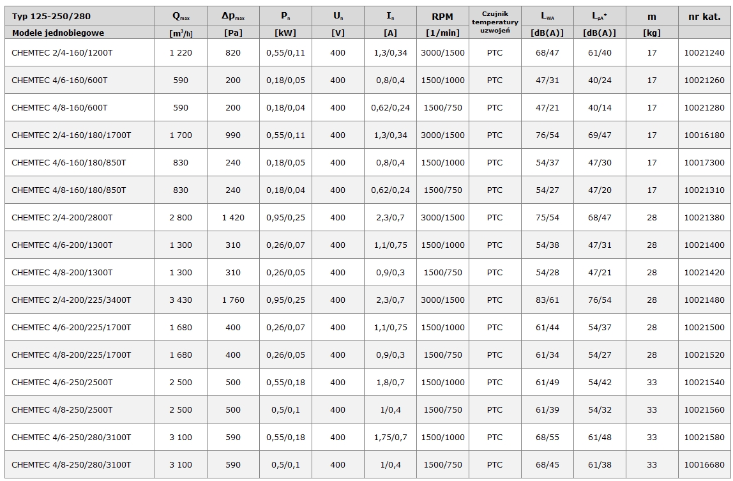The width and height of the screenshot is (733, 481).
Task: Select the CHEMTEC 2/4-200/225/3400T model cell
Action: (x=71, y=300)
